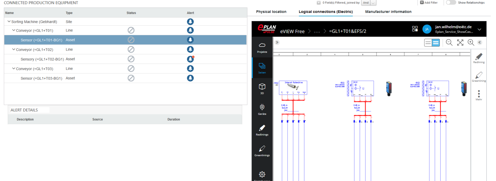Screen dimensions: 496x181
Task: Click status icon for Sensory GL1+T02-BG1
Action: 131,59
